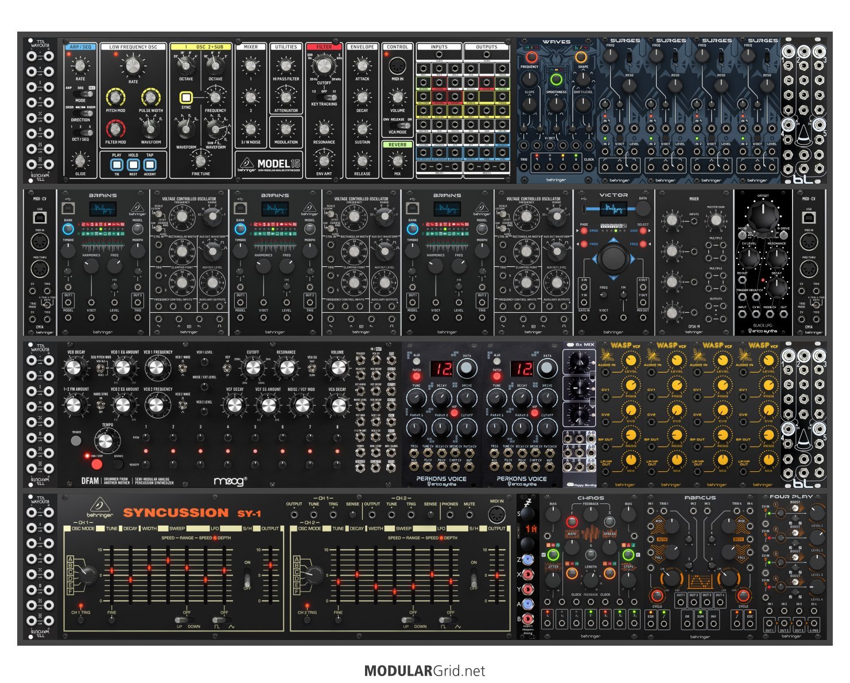
Task: Toggle the VCA EG fast/slow switch on DFAM
Action: 313,369
